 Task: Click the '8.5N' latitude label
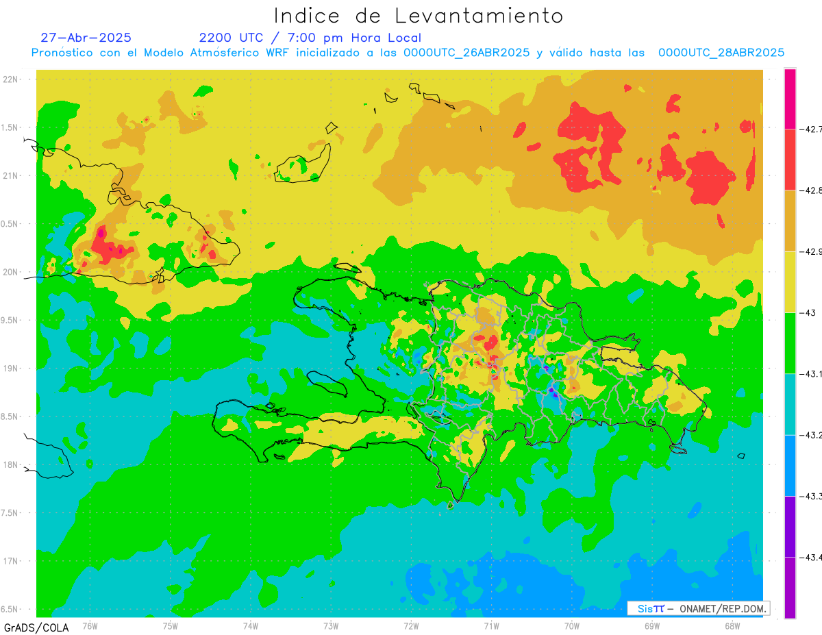click(x=10, y=416)
